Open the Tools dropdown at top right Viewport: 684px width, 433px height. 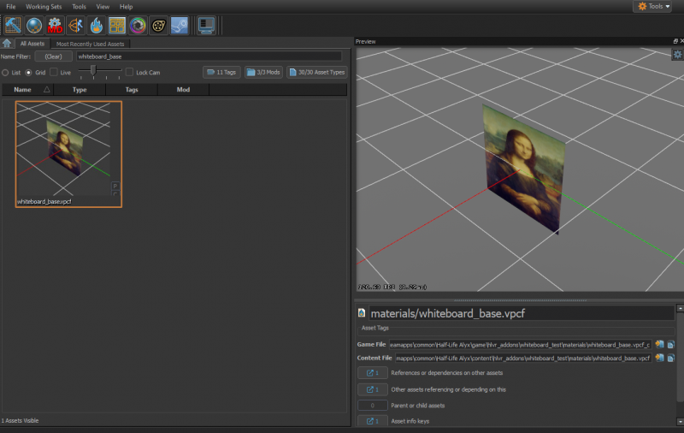(x=653, y=6)
